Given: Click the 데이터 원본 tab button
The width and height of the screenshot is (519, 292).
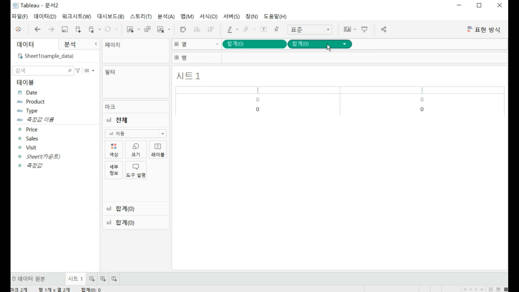Looking at the screenshot, I should point(29,279).
